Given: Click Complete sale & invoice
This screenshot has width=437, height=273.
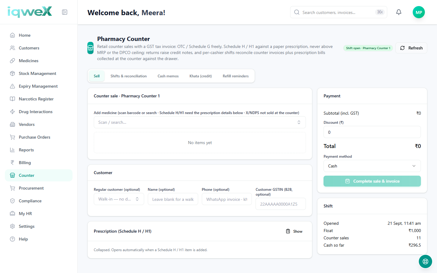Looking at the screenshot, I should coord(372,181).
